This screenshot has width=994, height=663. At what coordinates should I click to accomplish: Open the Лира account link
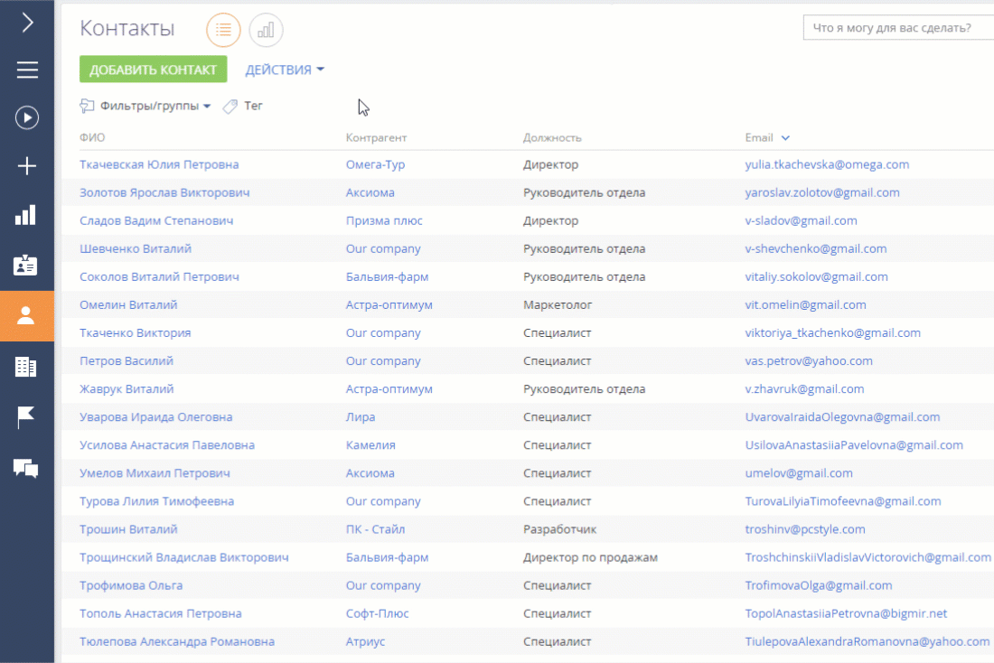pos(360,417)
